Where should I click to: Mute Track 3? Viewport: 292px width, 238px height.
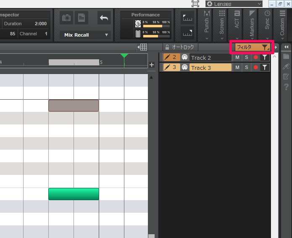coord(237,67)
